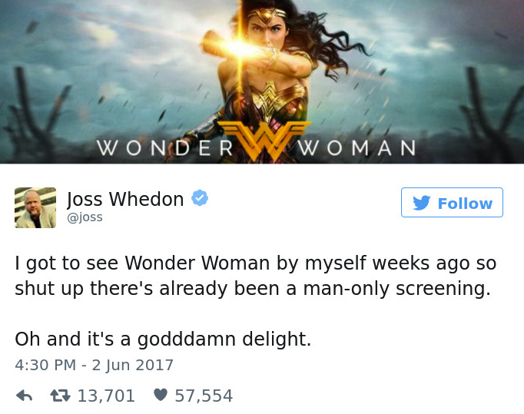Open Joss Whedon's profile picture
The image size is (524, 414).
coord(35,207)
